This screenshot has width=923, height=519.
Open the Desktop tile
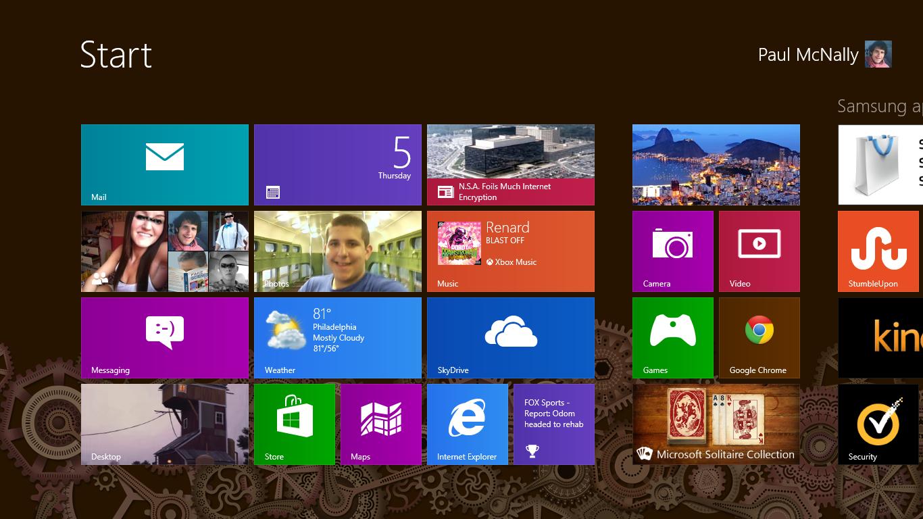[165, 424]
